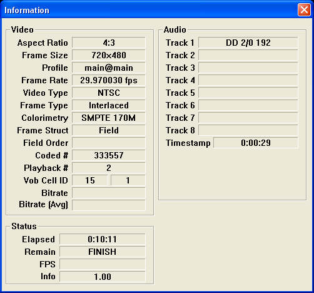Click the Remain field showing FINISH
This screenshot has width=314, height=293.
coord(103,252)
